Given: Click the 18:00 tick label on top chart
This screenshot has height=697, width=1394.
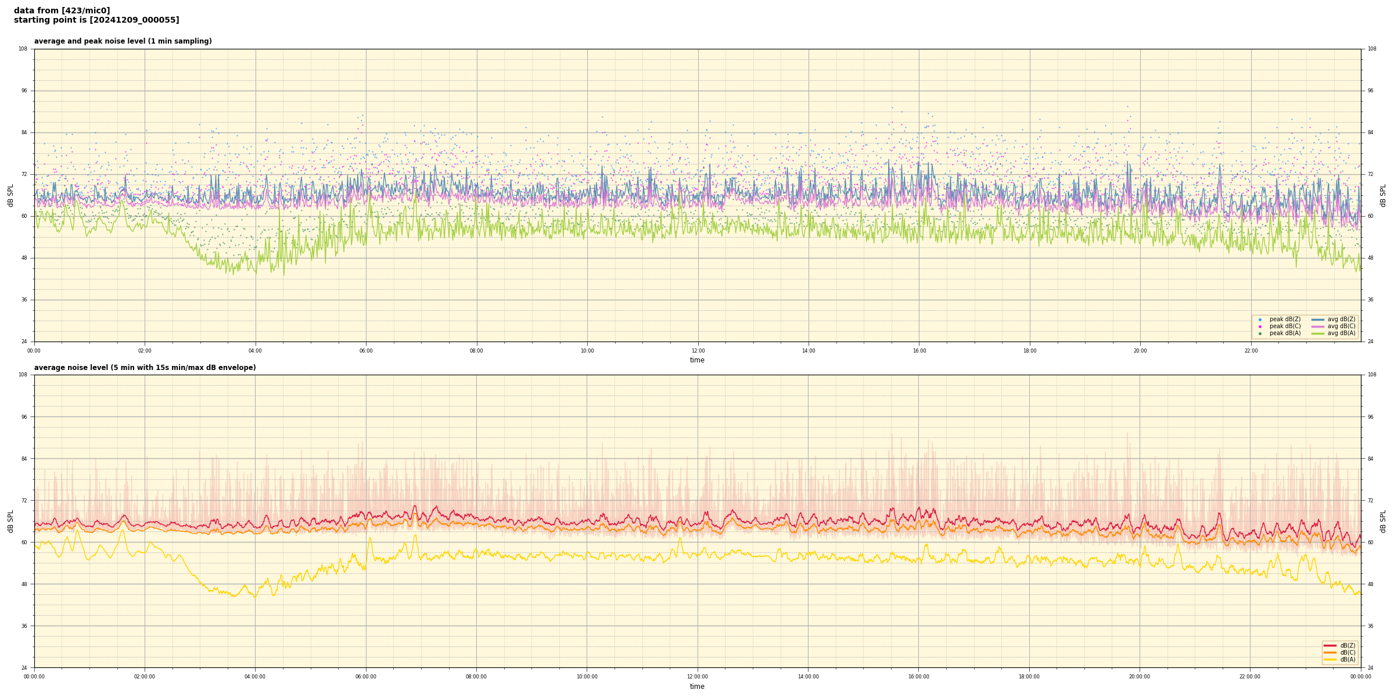Looking at the screenshot, I should tap(1029, 351).
